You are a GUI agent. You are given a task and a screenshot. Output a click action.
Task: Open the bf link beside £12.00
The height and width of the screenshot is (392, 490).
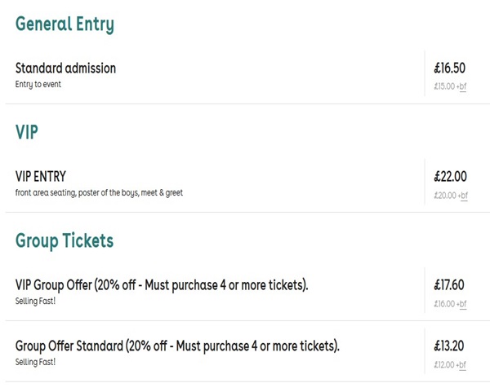[462, 364]
